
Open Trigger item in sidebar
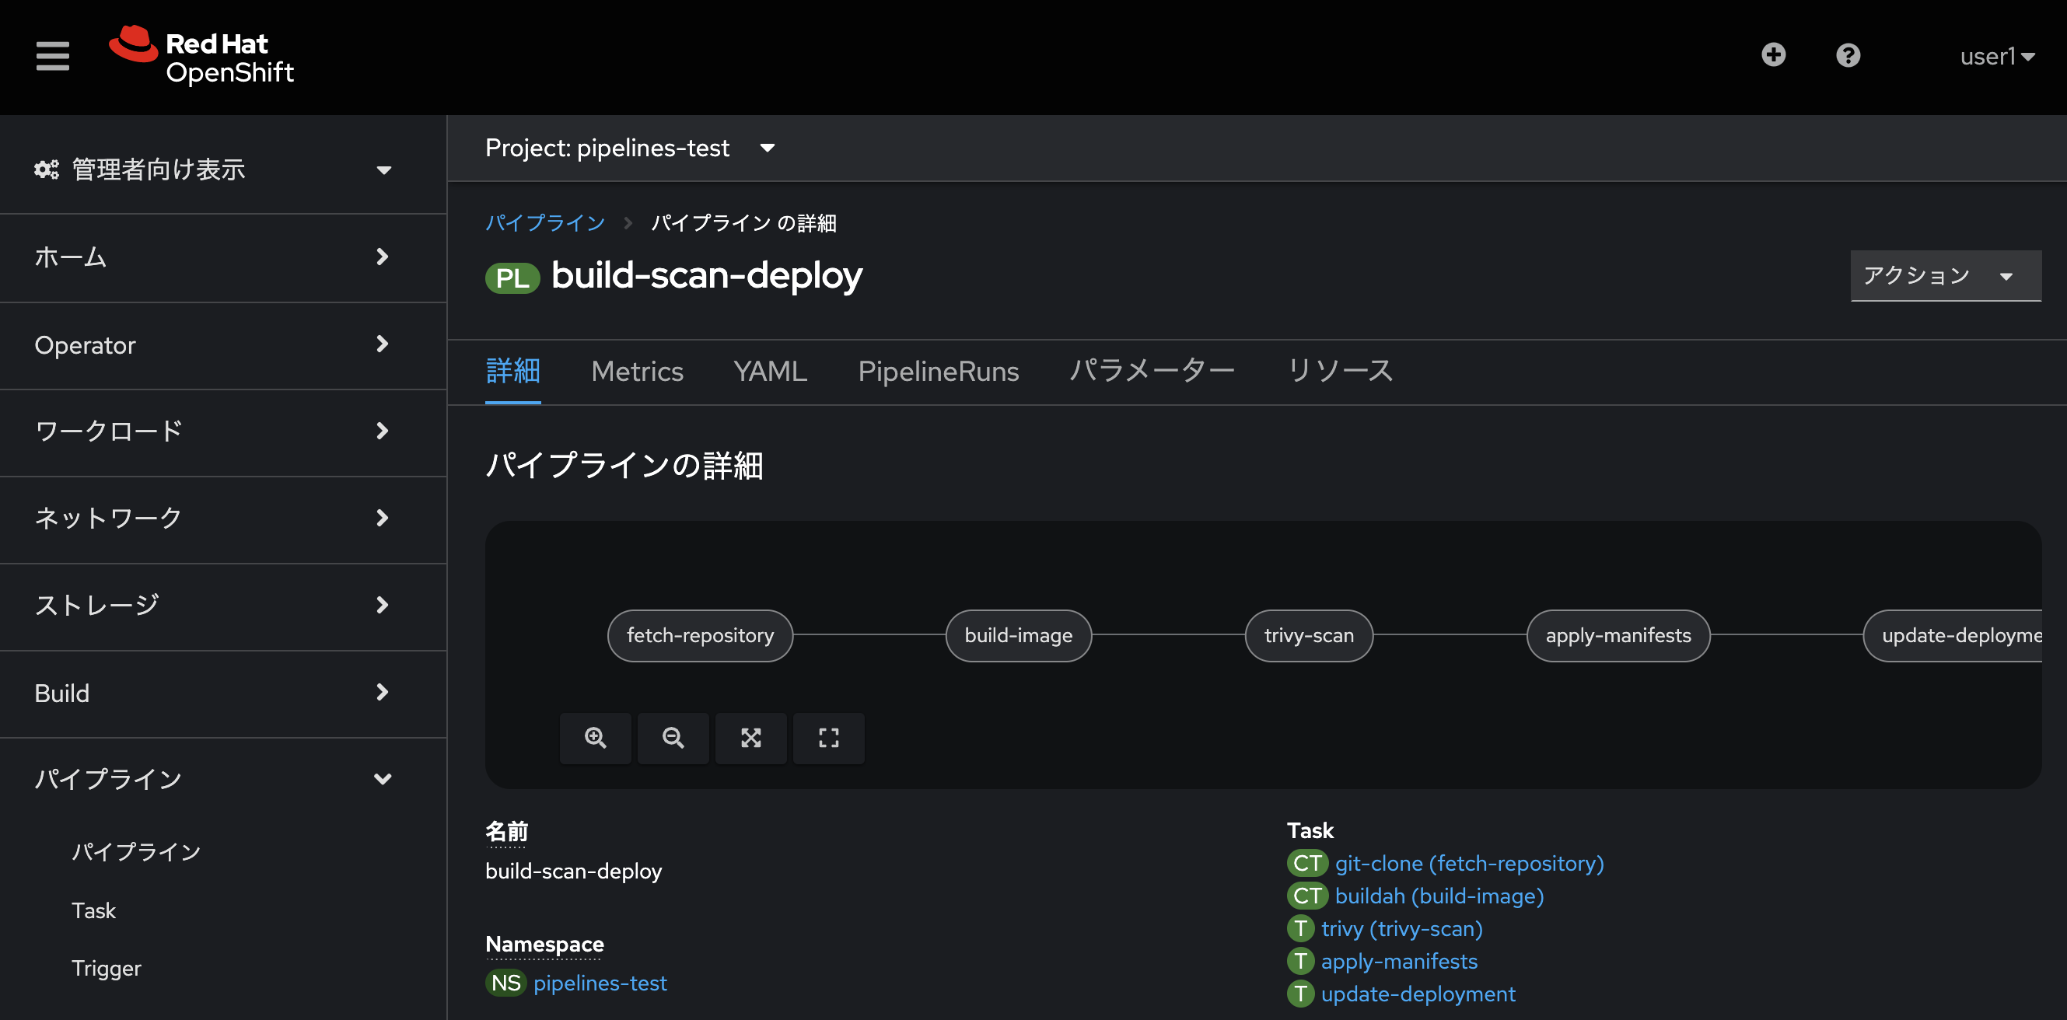(107, 969)
